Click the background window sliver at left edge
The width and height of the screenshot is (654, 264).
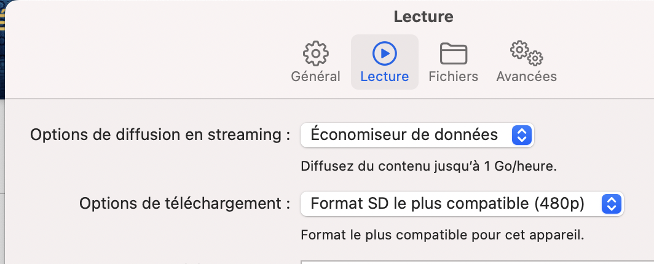point(2,49)
